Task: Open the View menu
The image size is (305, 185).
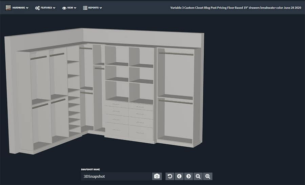Action: pos(69,8)
